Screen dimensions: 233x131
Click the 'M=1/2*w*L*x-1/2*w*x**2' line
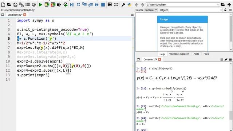tap(41, 43)
